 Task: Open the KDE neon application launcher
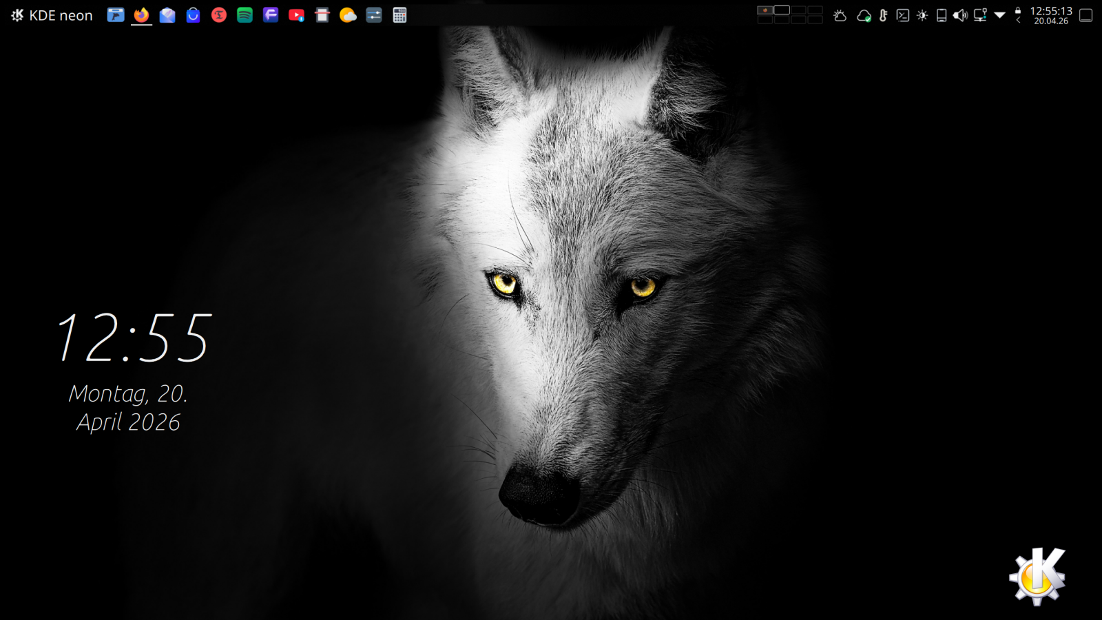[x=52, y=15]
